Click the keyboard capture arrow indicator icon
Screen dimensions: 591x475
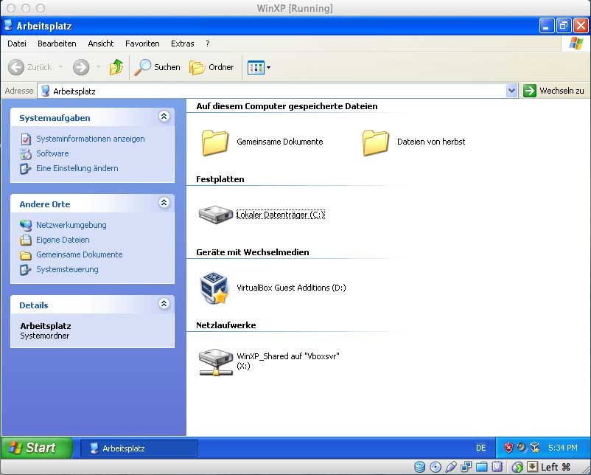533,467
